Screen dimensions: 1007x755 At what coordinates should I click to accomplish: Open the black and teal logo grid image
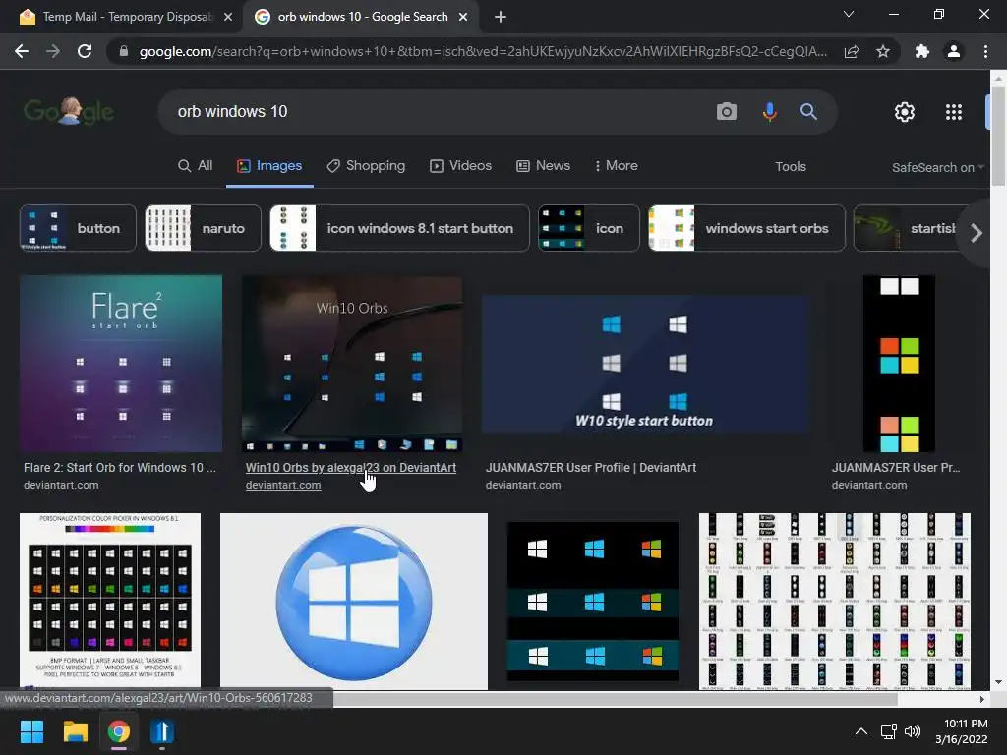click(x=593, y=601)
